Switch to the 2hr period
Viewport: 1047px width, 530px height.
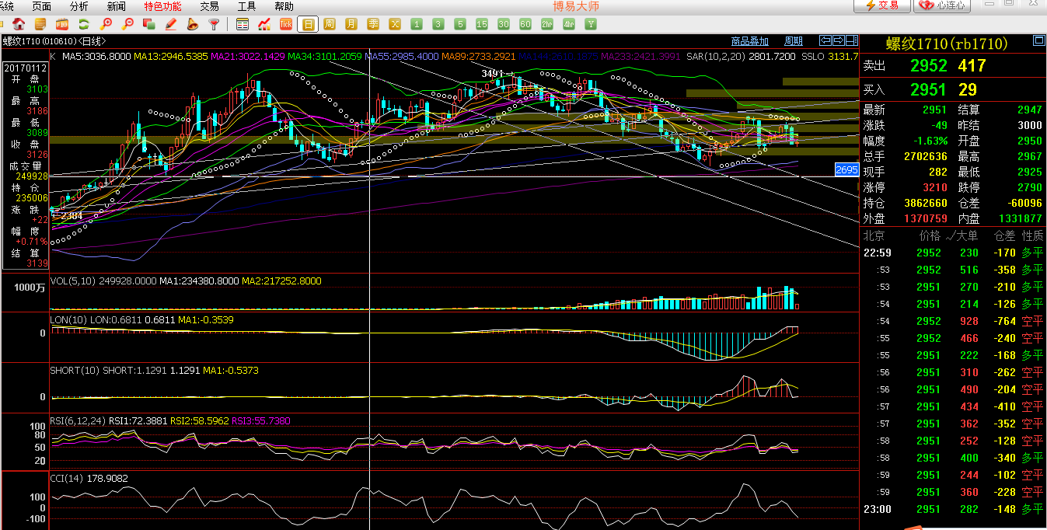click(x=547, y=24)
